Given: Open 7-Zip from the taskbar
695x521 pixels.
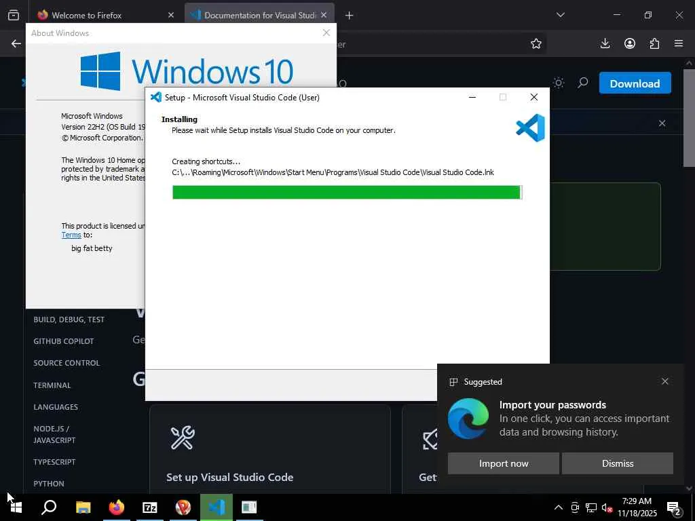Looking at the screenshot, I should point(150,507).
